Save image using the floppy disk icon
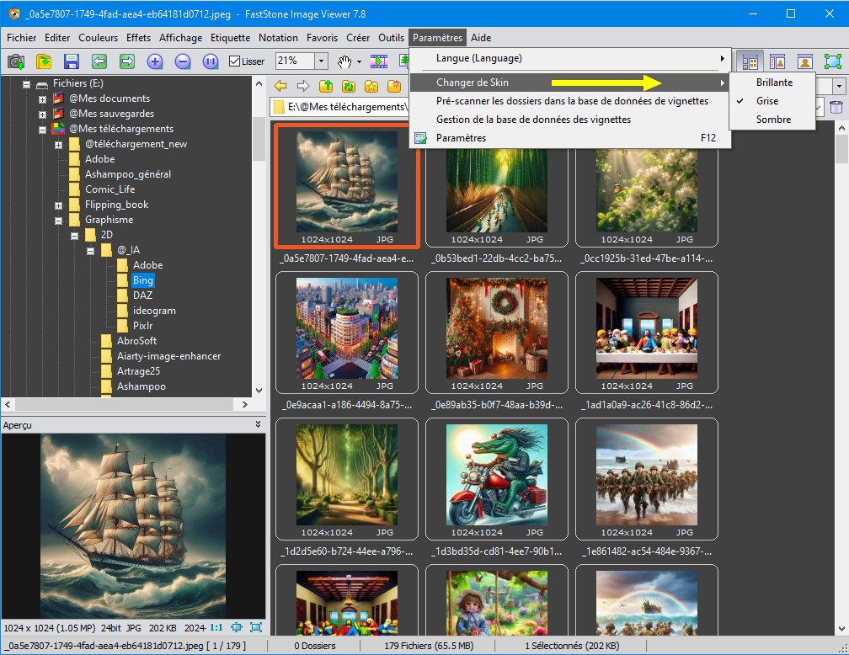 point(72,61)
